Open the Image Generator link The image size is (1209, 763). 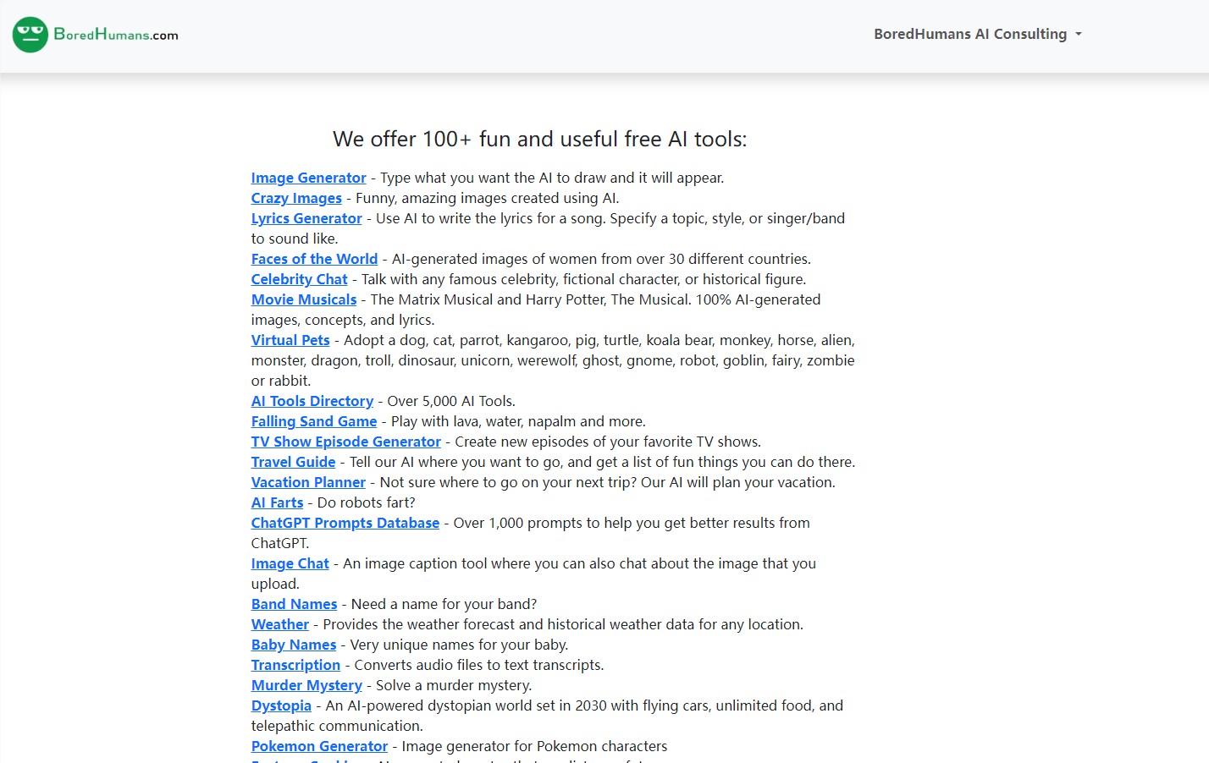pyautogui.click(x=309, y=178)
